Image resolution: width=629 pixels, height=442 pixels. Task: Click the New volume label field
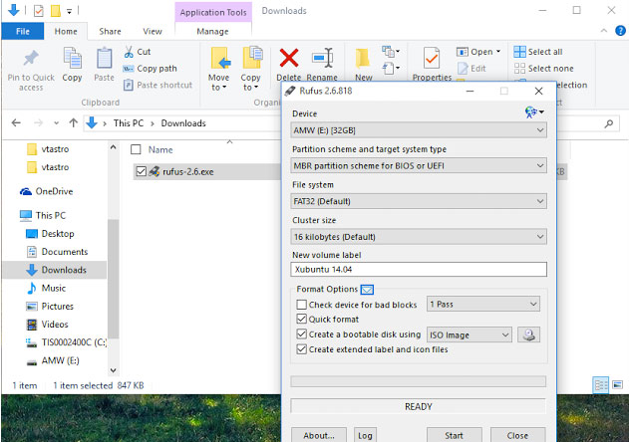tap(419, 270)
